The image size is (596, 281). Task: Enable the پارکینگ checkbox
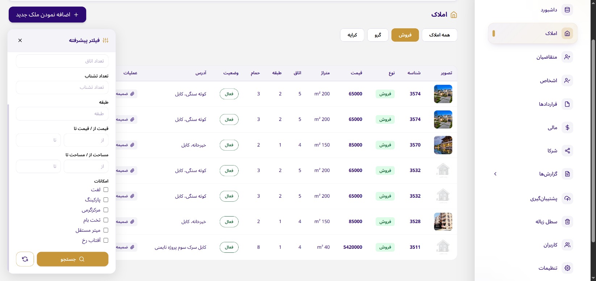106,200
